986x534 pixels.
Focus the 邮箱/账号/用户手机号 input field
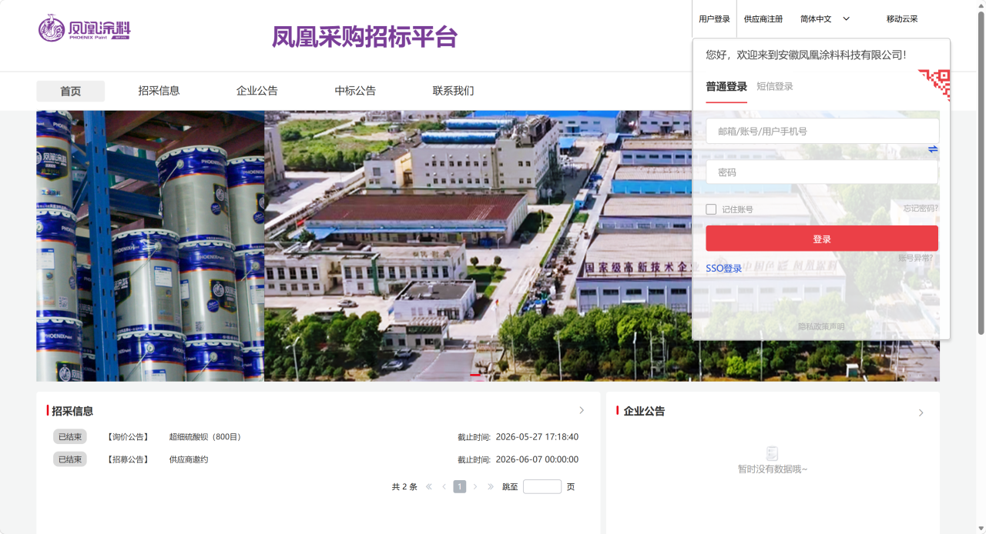coord(822,131)
